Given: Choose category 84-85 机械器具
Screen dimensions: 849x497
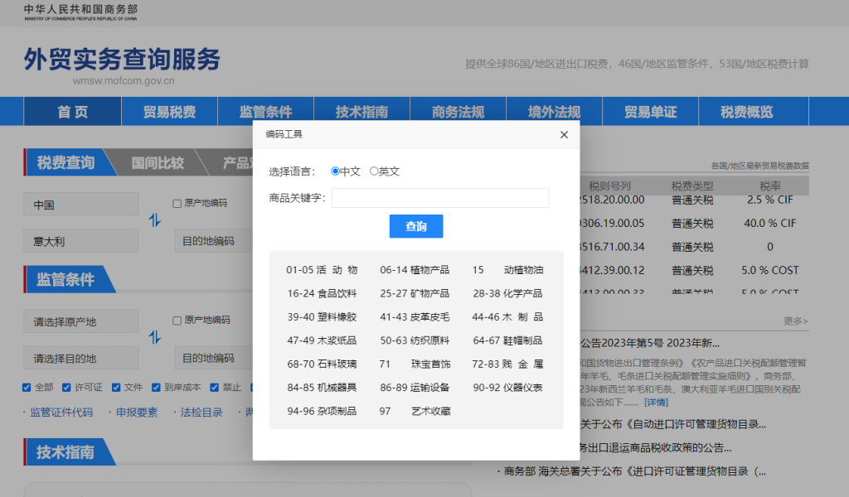Looking at the screenshot, I should [x=322, y=388].
